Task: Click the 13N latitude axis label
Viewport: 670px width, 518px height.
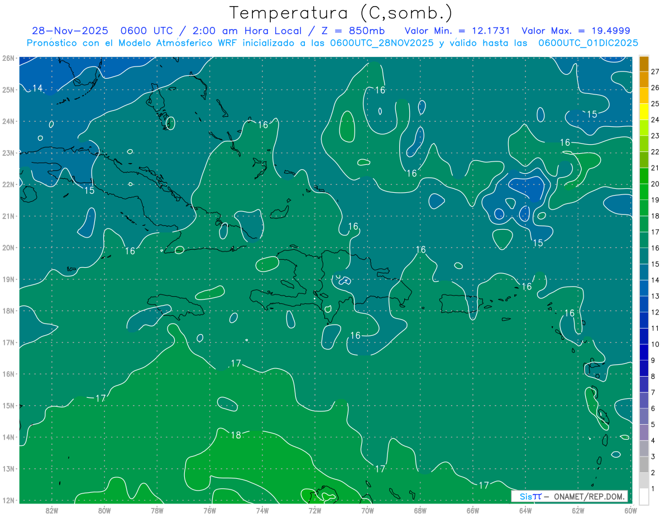Action: (x=8, y=468)
